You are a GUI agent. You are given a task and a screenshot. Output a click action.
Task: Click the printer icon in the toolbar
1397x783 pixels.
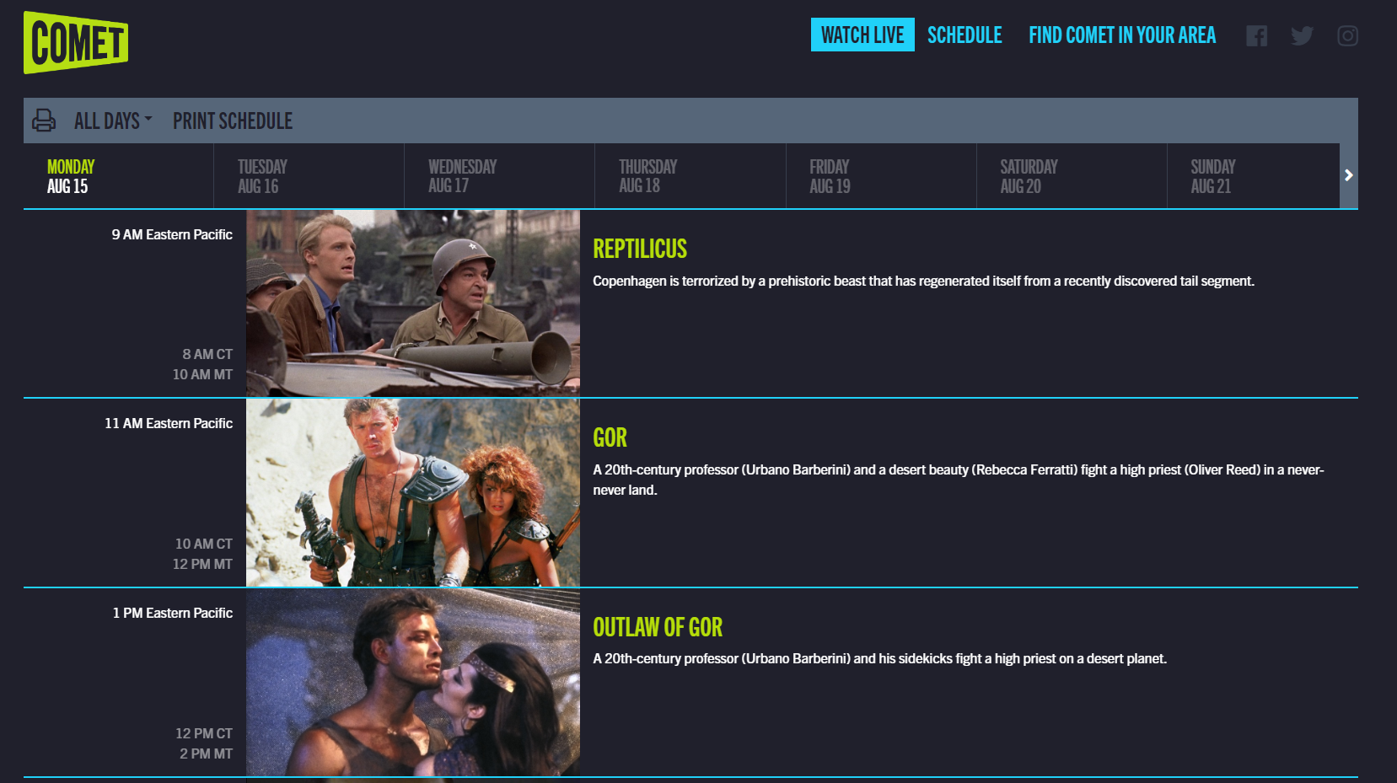click(x=43, y=120)
